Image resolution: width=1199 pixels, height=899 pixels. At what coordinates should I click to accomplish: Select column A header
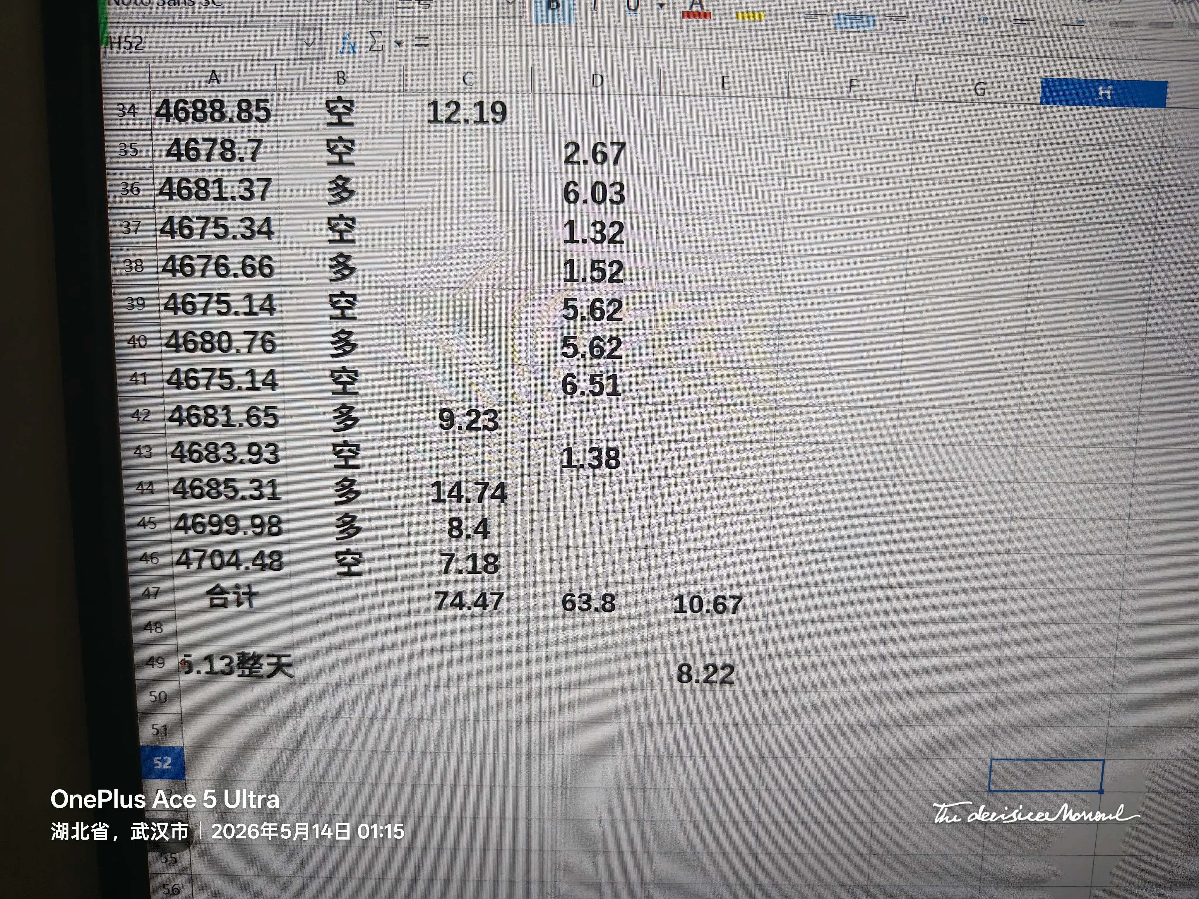pos(213,78)
